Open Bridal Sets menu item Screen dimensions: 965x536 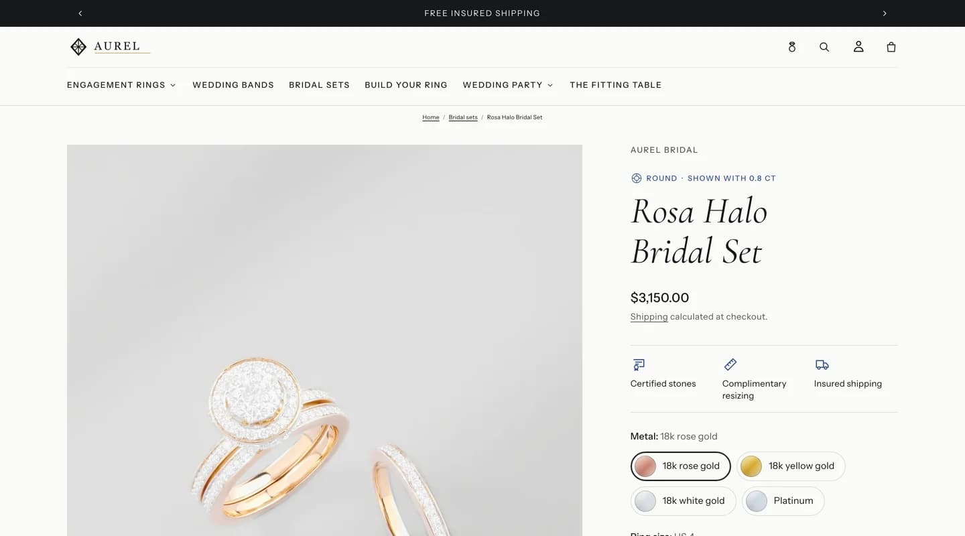[x=319, y=85]
